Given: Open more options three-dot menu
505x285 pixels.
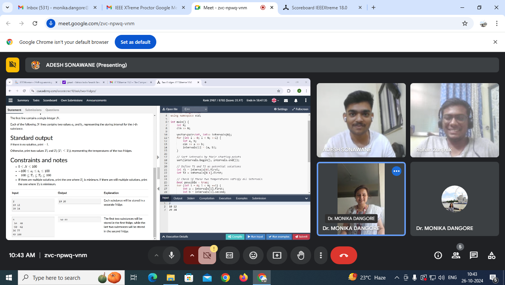Looking at the screenshot, I should [320, 255].
